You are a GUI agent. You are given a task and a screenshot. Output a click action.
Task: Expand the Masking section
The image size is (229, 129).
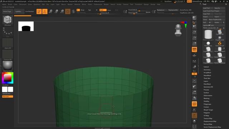click(206, 99)
